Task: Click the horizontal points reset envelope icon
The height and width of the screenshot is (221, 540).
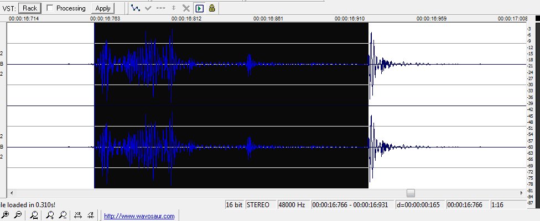Action: pos(161,8)
